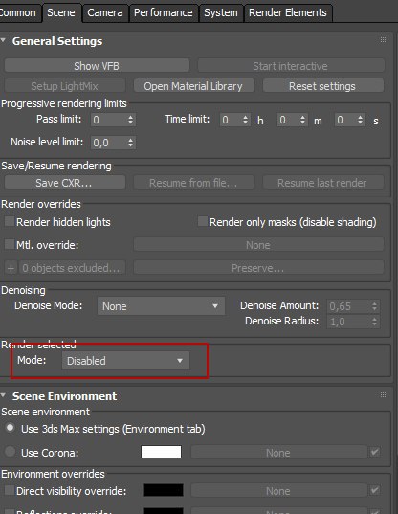Click the Time limit seconds input field
The width and height of the screenshot is (398, 514).
click(345, 120)
